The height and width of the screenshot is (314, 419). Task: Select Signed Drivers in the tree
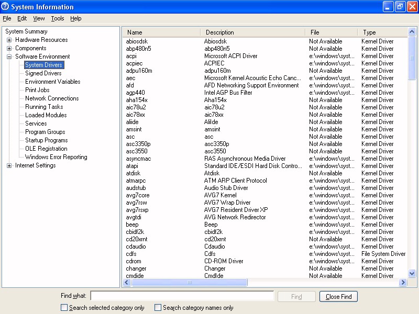[43, 73]
